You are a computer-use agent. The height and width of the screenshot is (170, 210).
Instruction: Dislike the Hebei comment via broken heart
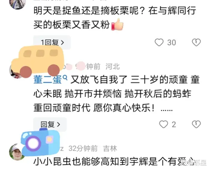pos(196,124)
